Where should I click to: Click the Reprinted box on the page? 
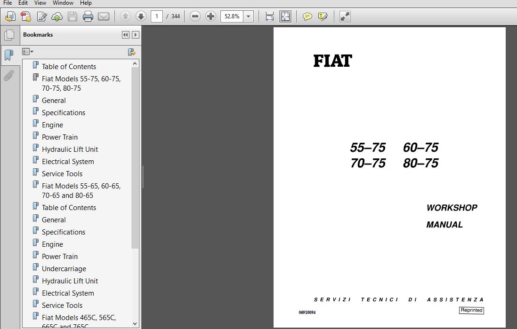(471, 310)
